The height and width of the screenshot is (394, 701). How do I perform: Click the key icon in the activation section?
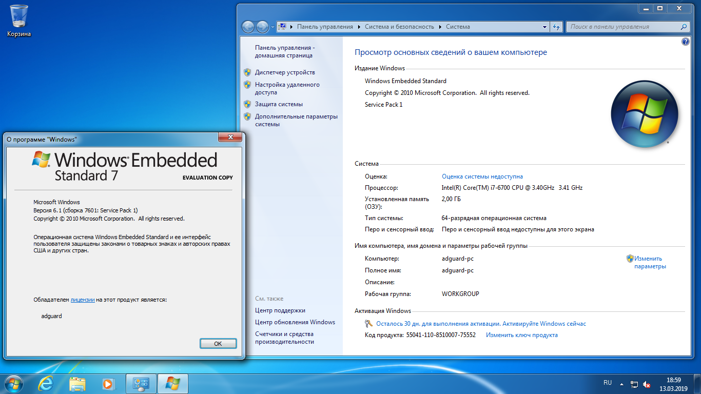click(x=368, y=324)
